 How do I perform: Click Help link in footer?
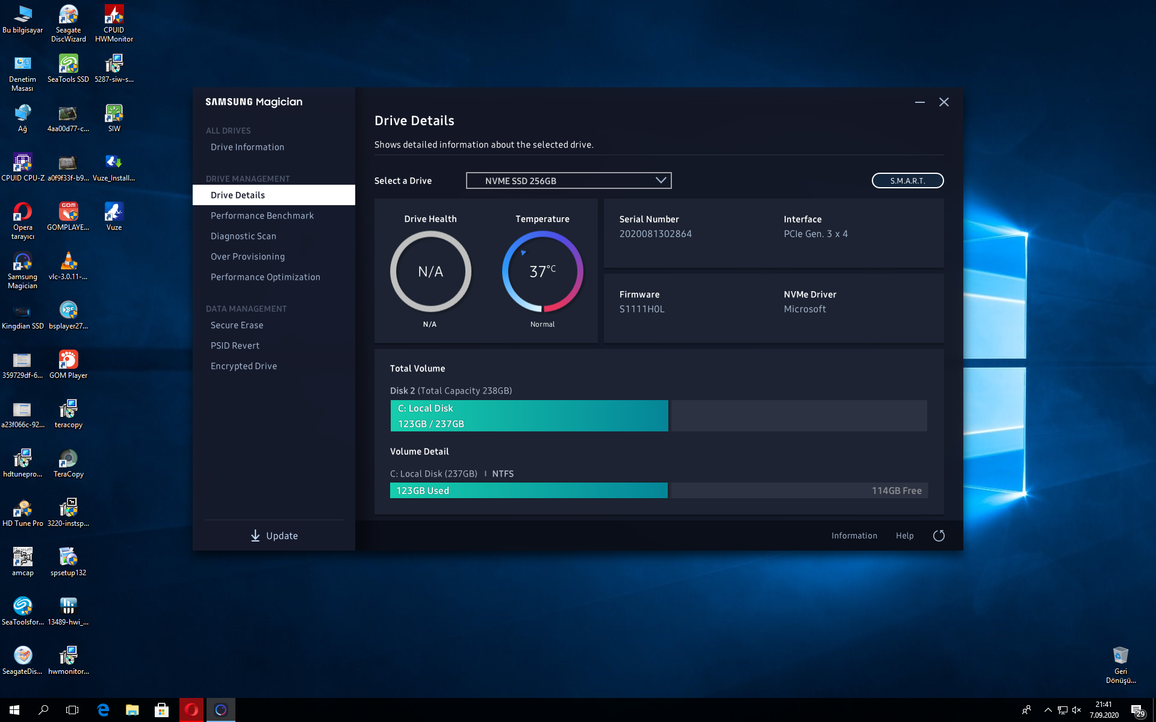tap(904, 535)
